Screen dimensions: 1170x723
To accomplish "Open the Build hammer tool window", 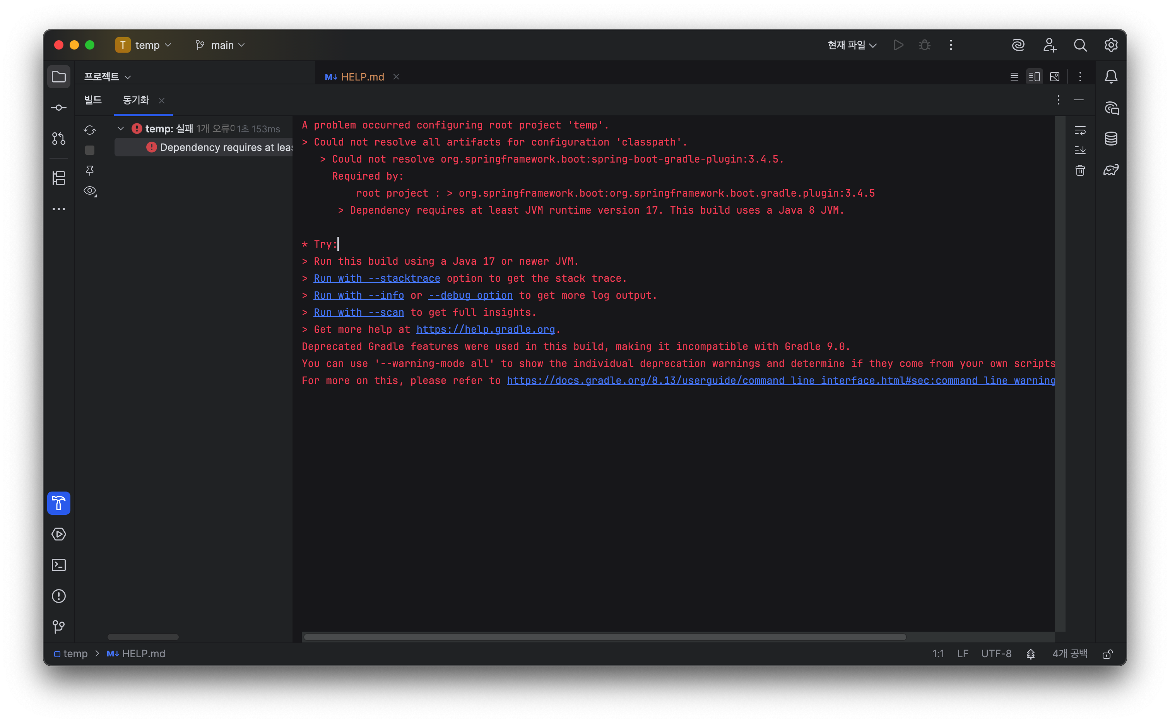I will (59, 503).
